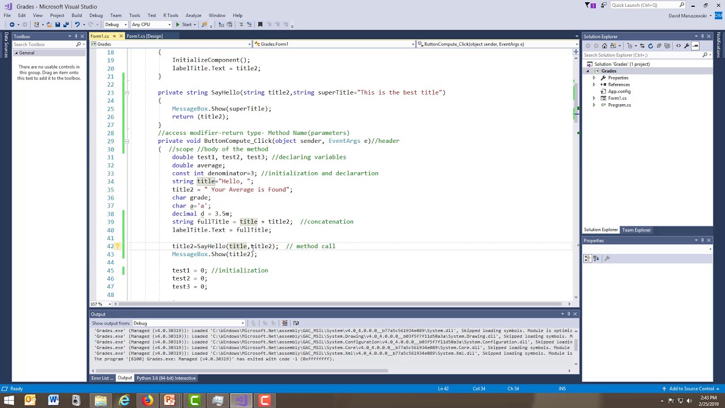Switch to the Form1.cs [Design] tab
The height and width of the screenshot is (408, 725).
tap(144, 36)
